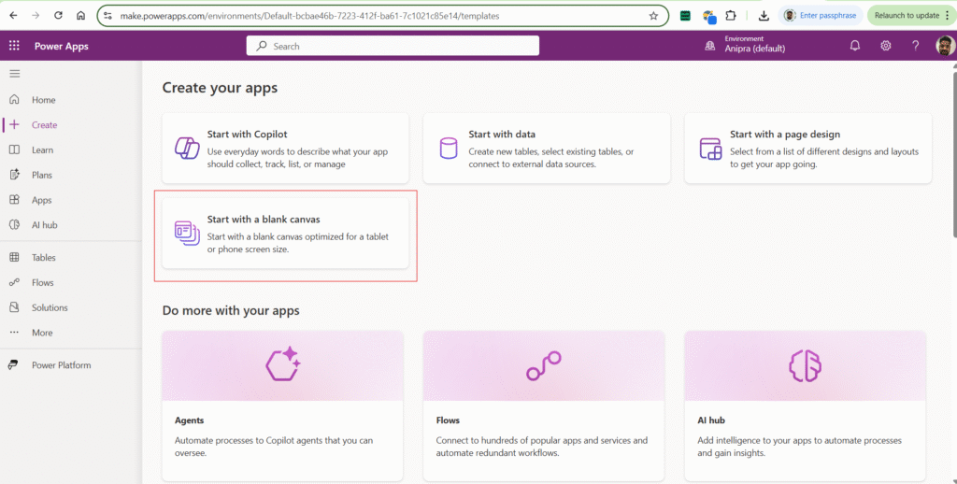Screen dimensions: 957x484
Task: Choose Start with data card title
Action: [x=502, y=135]
